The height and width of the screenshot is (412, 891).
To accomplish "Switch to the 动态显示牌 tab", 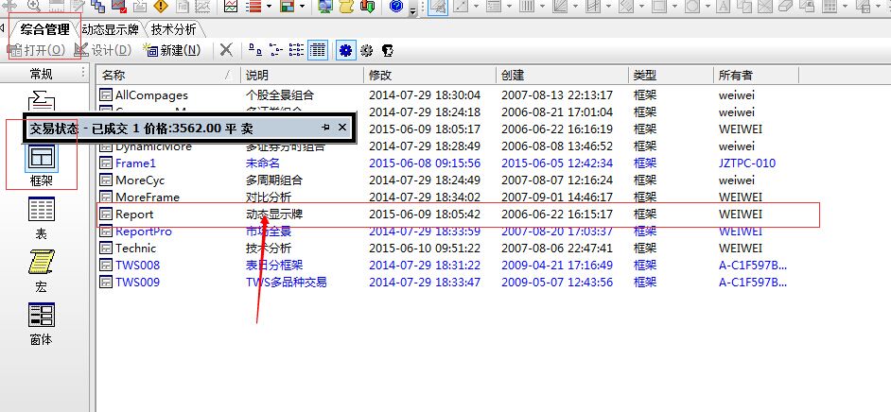I will pos(112,29).
